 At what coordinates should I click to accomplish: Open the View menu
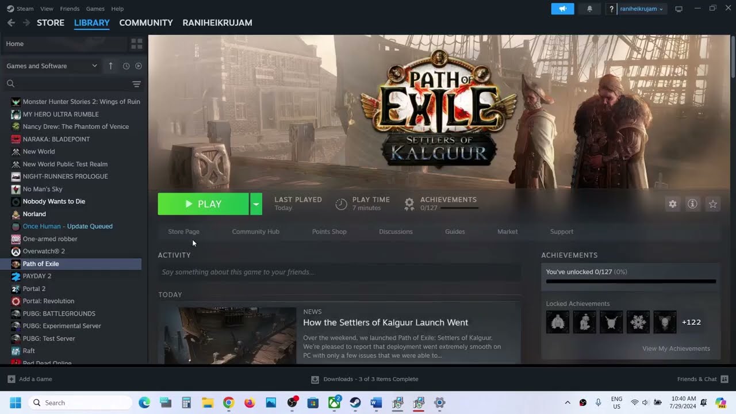coord(47,9)
